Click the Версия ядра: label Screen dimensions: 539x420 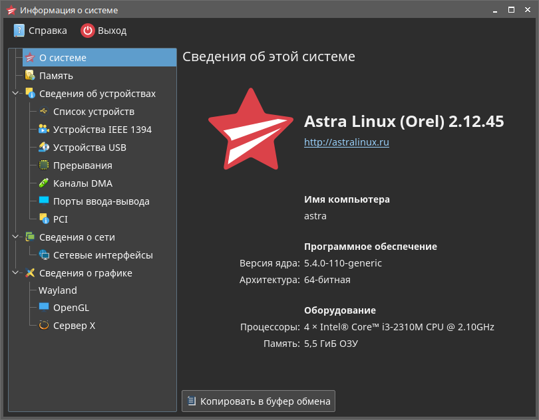pos(269,263)
